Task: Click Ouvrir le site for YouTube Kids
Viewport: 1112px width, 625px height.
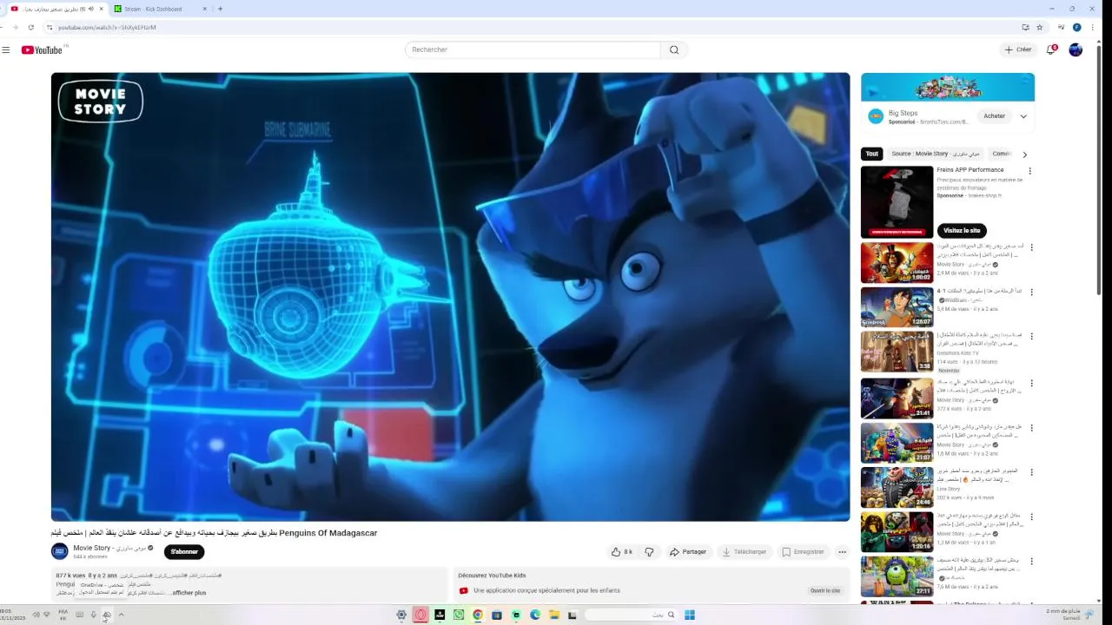Action: [825, 590]
